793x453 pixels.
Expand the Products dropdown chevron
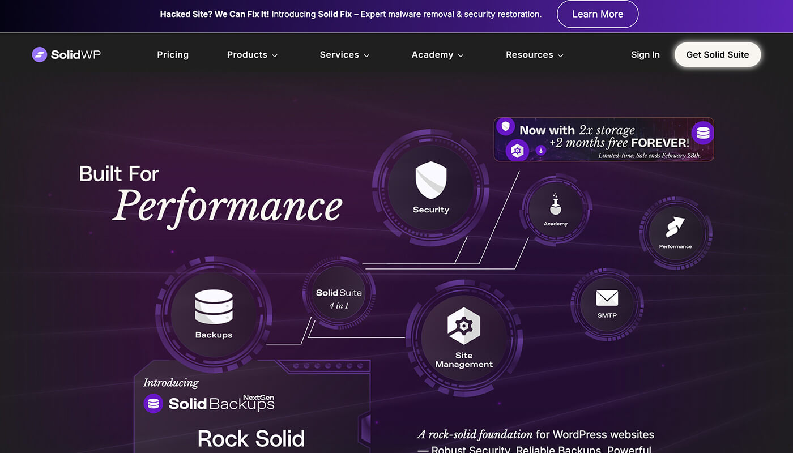(275, 55)
